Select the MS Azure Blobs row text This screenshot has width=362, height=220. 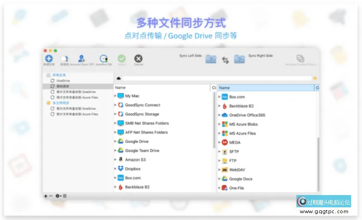(x=243, y=124)
